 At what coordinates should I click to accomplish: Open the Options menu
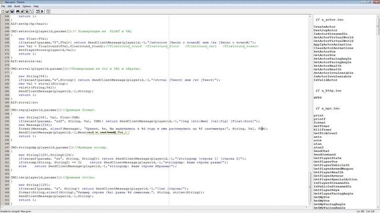27,7
